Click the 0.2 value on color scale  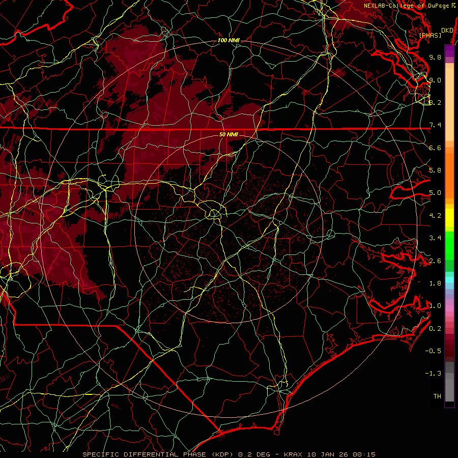pyautogui.click(x=435, y=329)
